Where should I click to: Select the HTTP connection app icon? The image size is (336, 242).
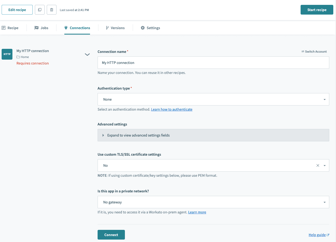[7, 54]
